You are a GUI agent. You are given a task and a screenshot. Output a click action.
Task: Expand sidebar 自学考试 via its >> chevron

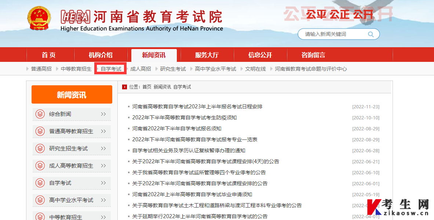click(103, 183)
